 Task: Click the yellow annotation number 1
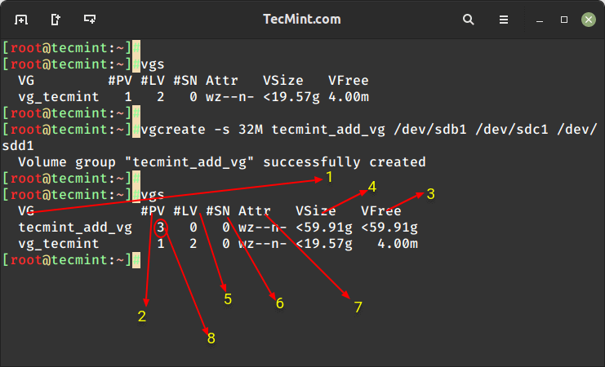click(329, 176)
